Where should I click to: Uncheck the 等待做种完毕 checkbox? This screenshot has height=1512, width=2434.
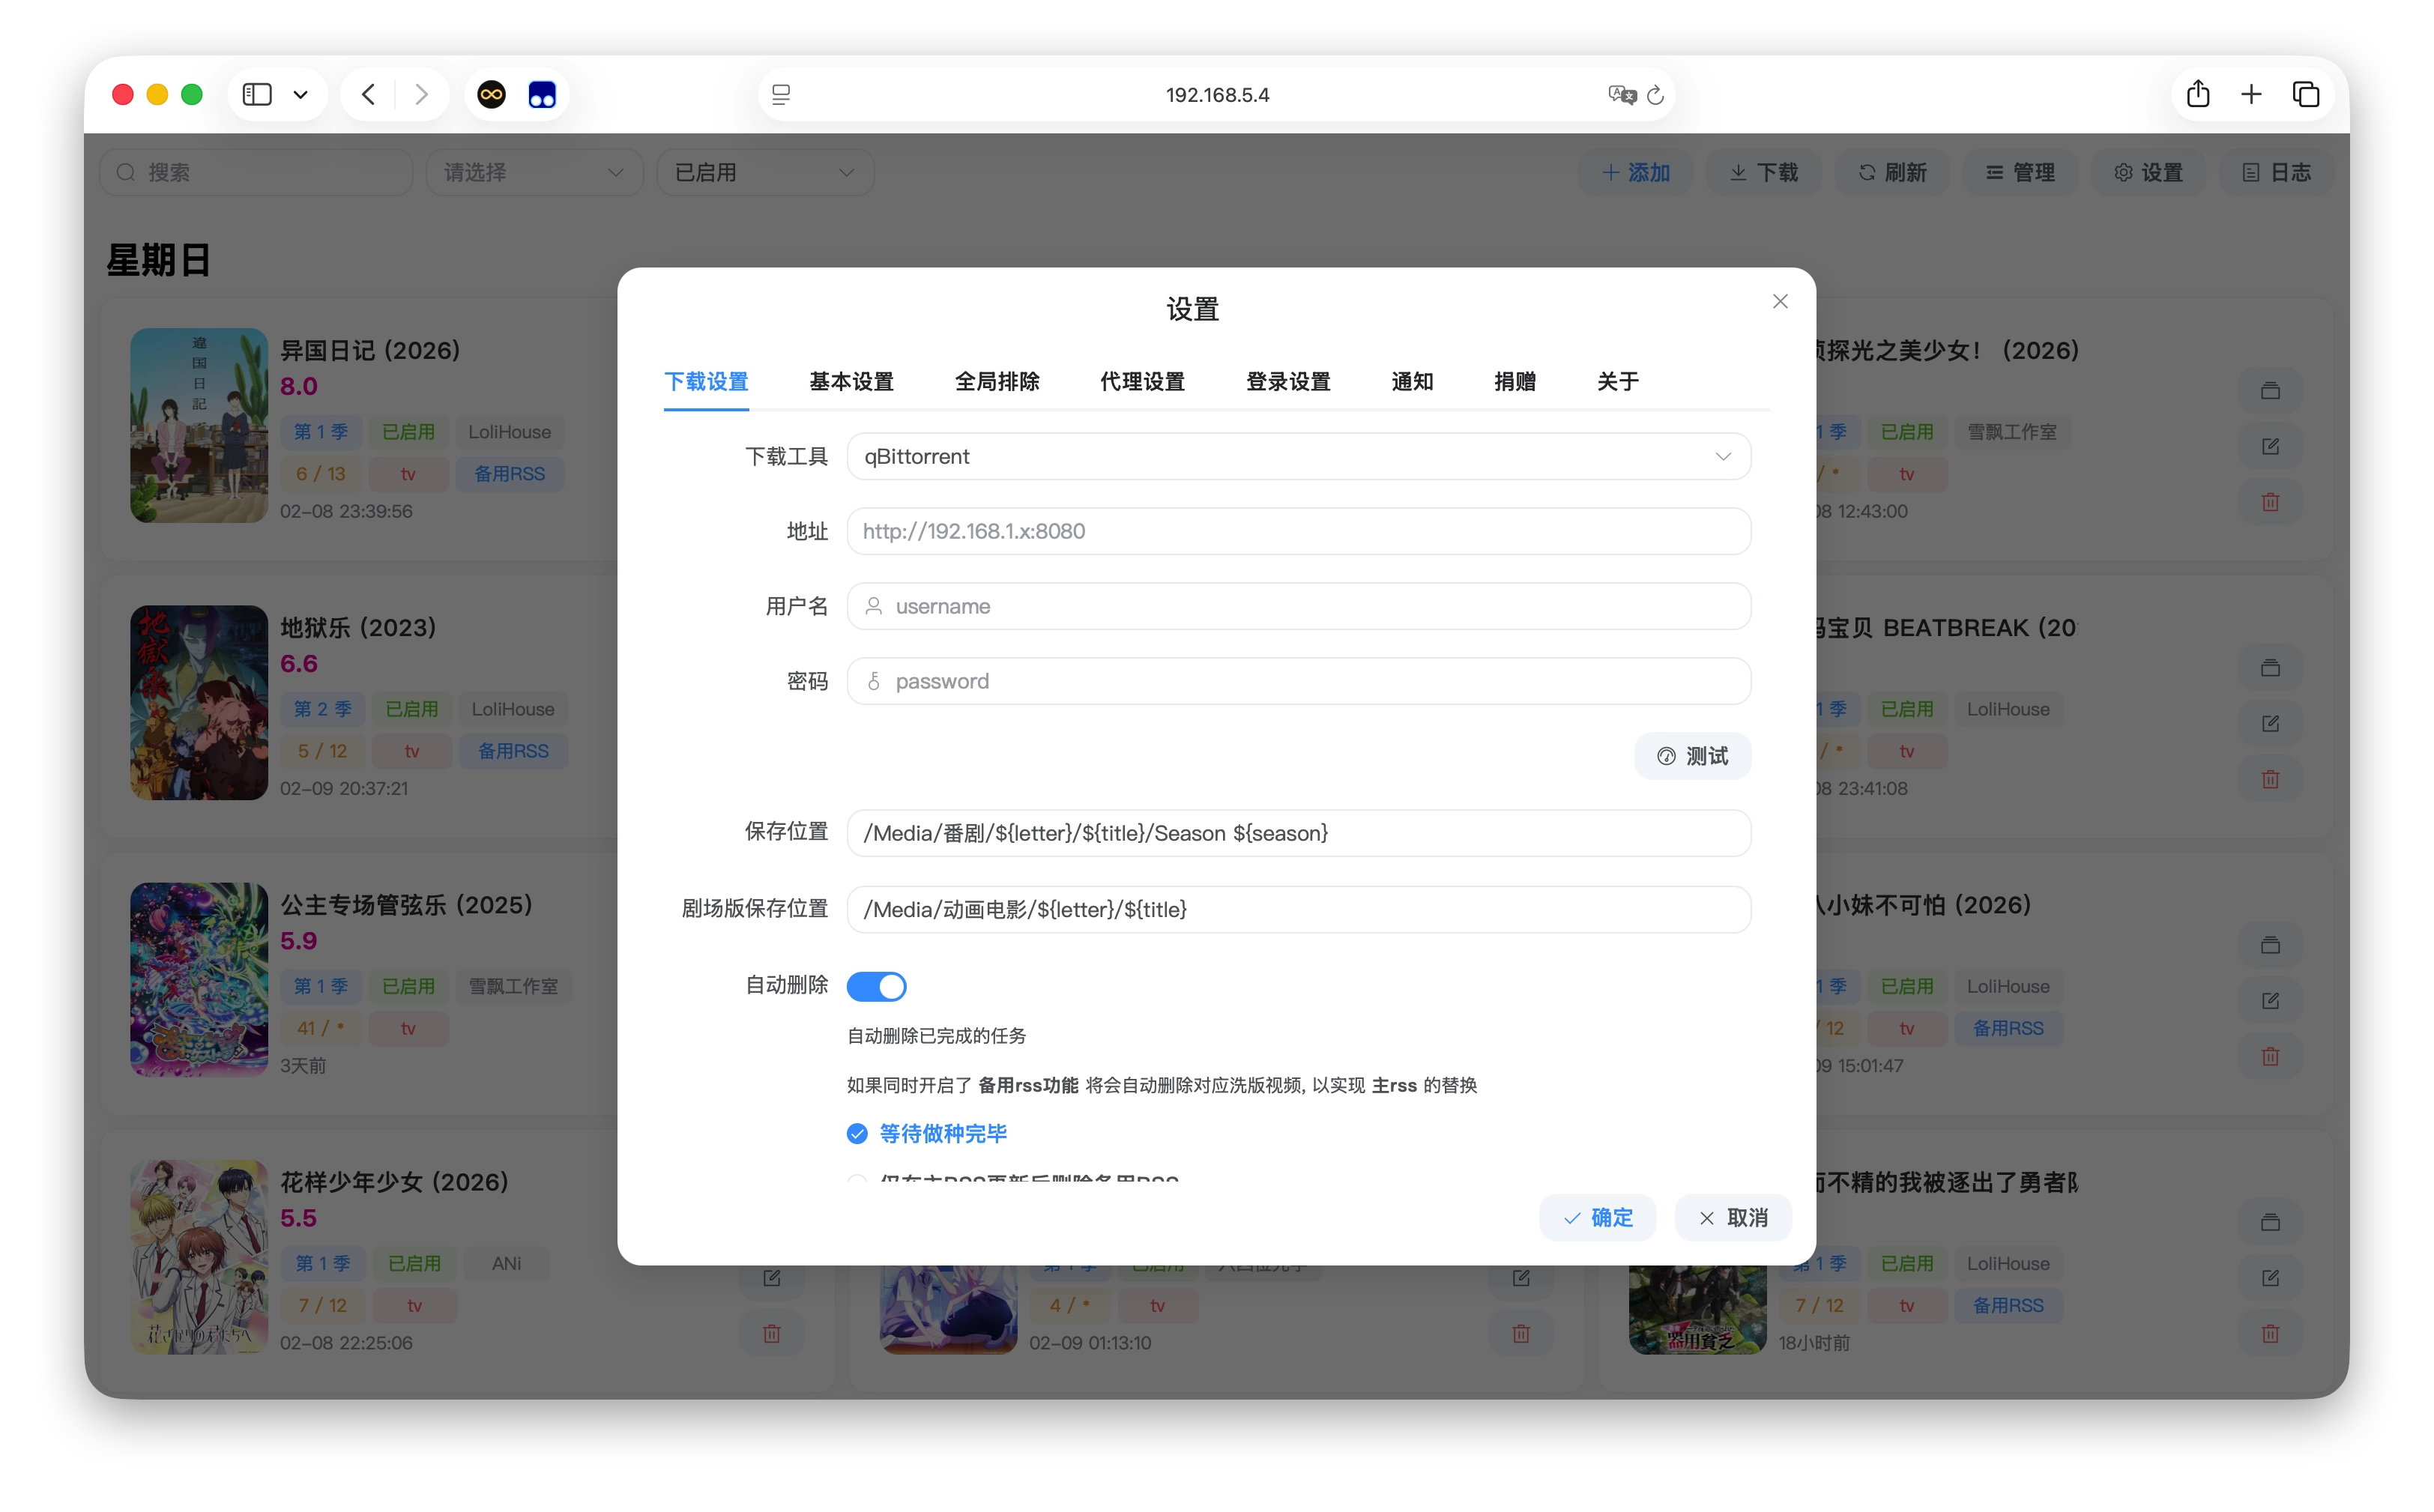coord(857,1133)
